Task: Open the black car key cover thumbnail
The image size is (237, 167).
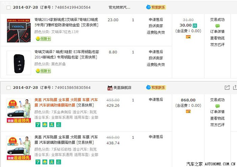Action: coord(18,62)
